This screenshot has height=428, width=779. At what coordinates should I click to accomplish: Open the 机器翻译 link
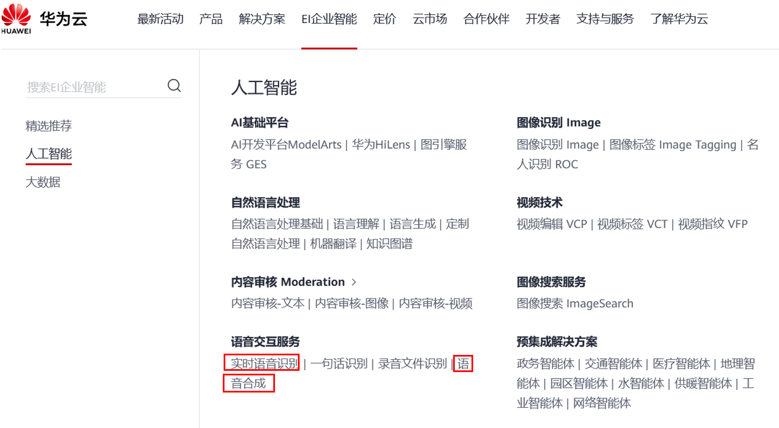pyautogui.click(x=333, y=243)
